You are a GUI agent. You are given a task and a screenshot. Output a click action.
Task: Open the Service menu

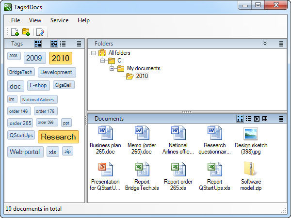click(x=59, y=20)
